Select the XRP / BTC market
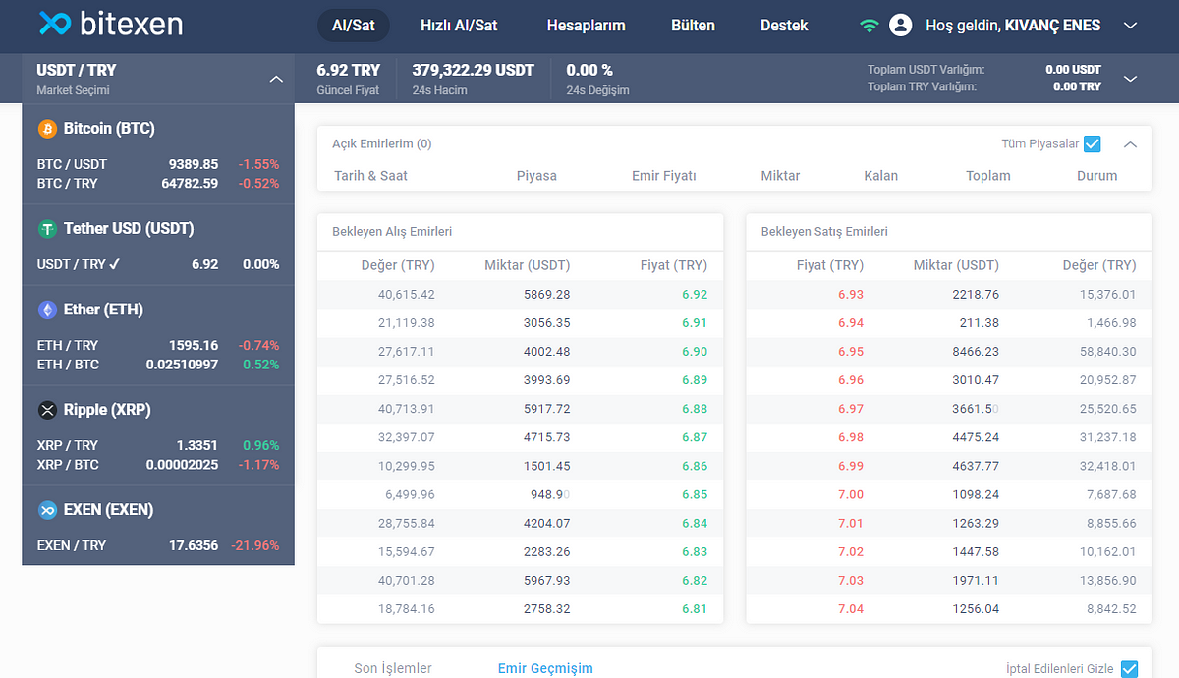The height and width of the screenshot is (678, 1179). [158, 465]
